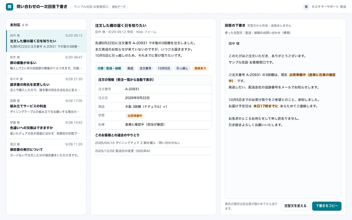The width and height of the screenshot is (352, 220).
Task: Open 高橋 様 inquiry 組み立てサービスの料金
Action: click(x=46, y=106)
